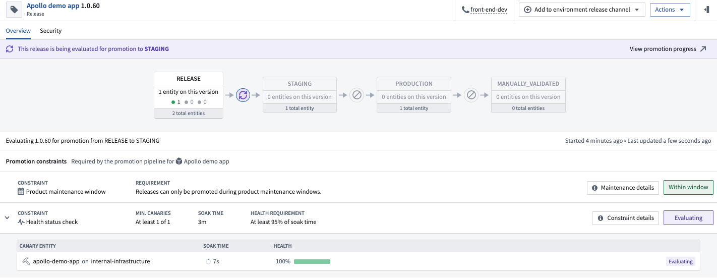Viewport: 717px width, 280px height.
Task: Click the '2 total entities' footer in RELEASE card
Action: (x=189, y=114)
